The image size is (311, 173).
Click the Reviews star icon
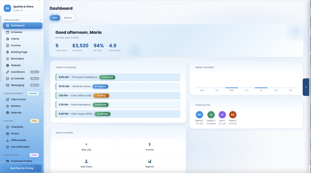click(x=7, y=106)
